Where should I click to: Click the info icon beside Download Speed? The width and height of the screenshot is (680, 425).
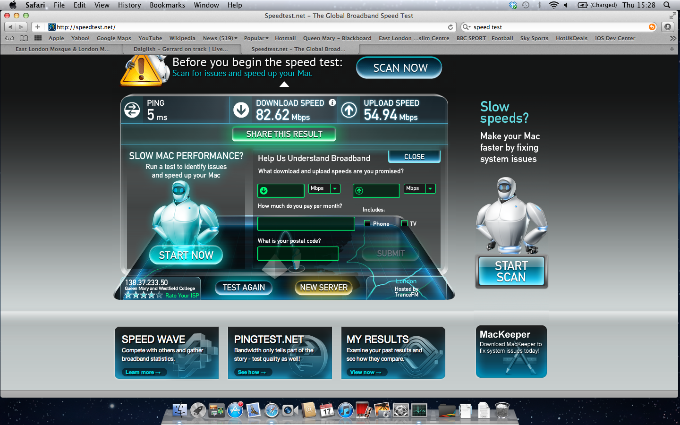(x=332, y=102)
